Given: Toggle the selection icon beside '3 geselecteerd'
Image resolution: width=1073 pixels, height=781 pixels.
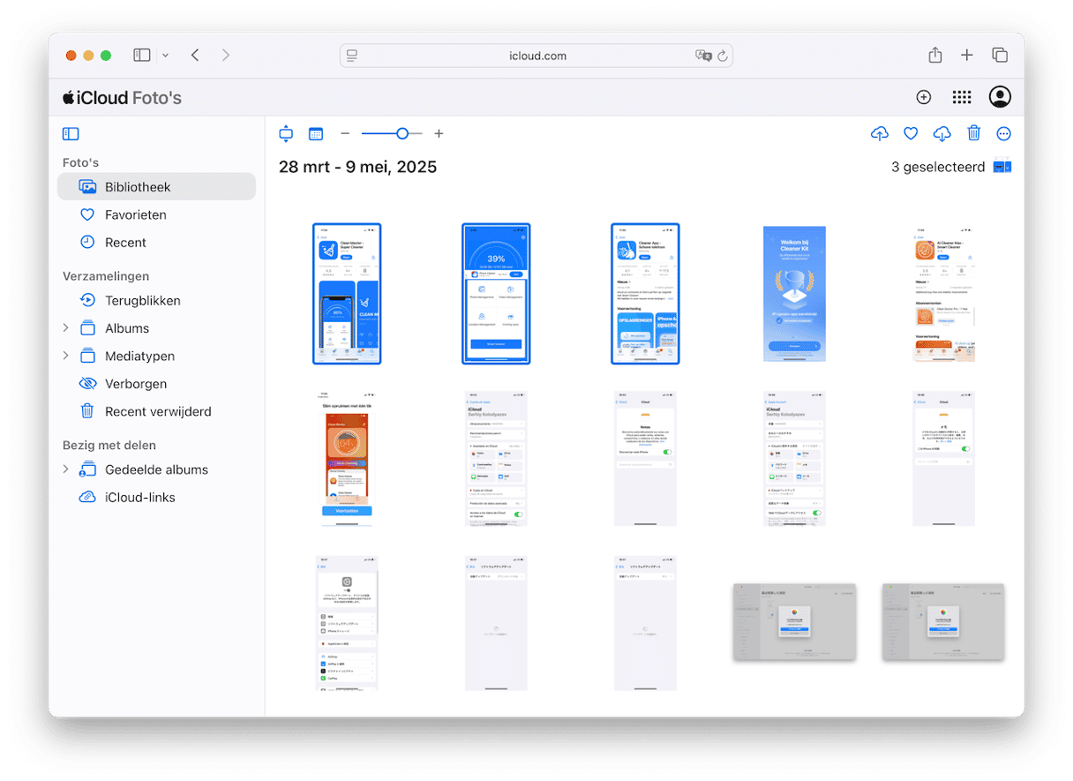Looking at the screenshot, I should click(1002, 167).
